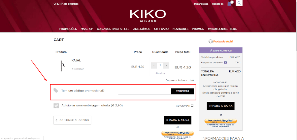This screenshot has width=297, height=140.
Task: Increase Kajal quantity with plus button
Action: pyautogui.click(x=166, y=66)
